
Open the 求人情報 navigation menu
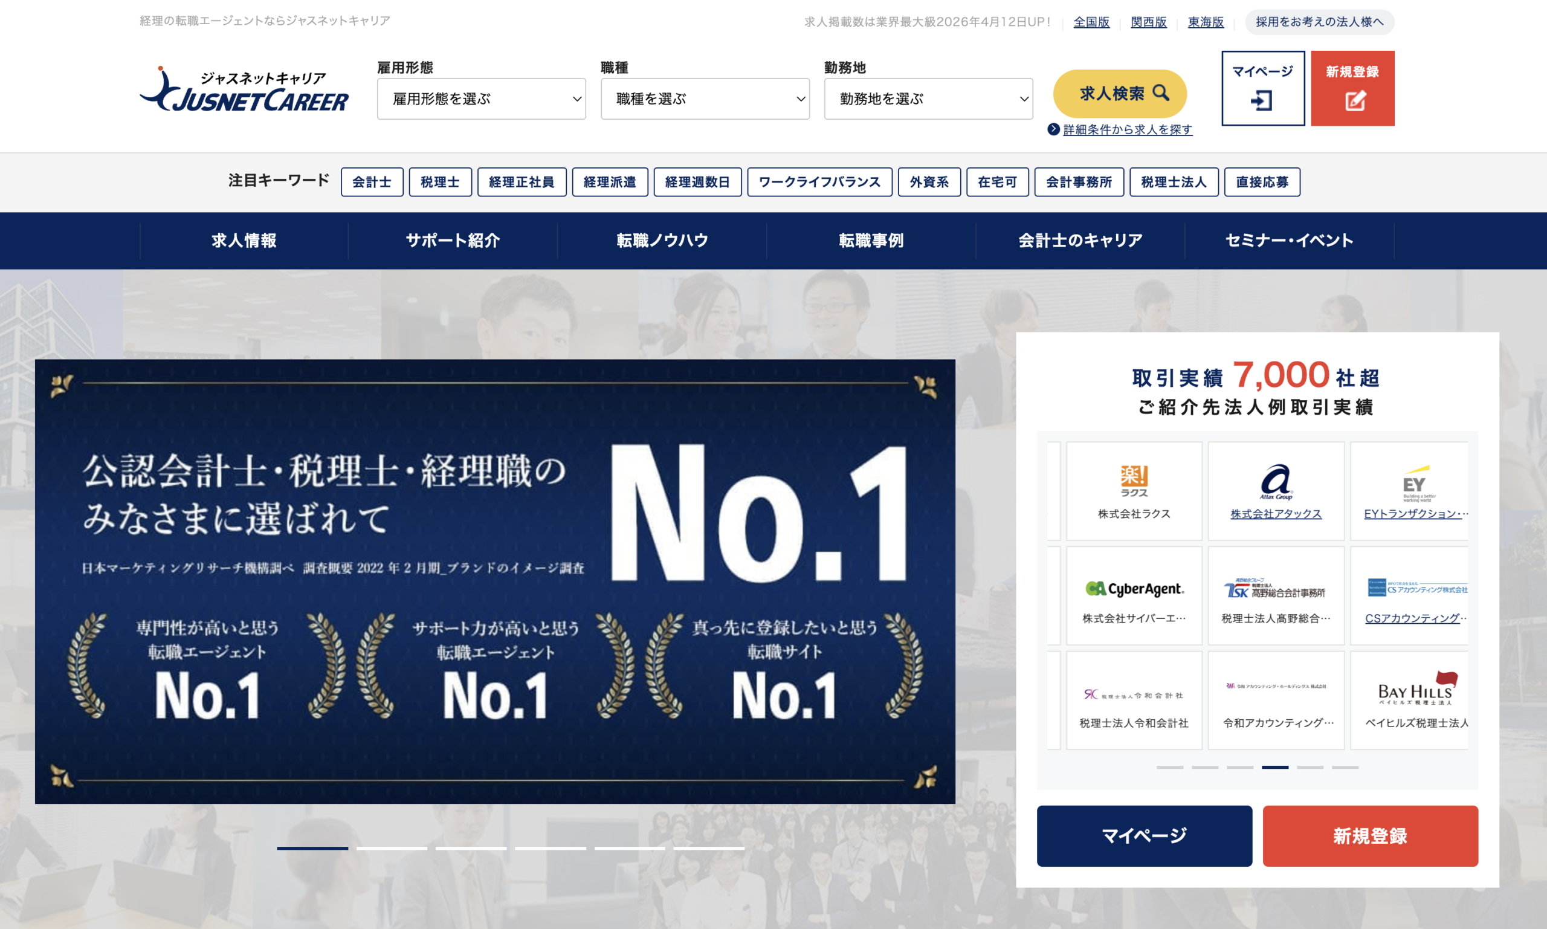244,241
